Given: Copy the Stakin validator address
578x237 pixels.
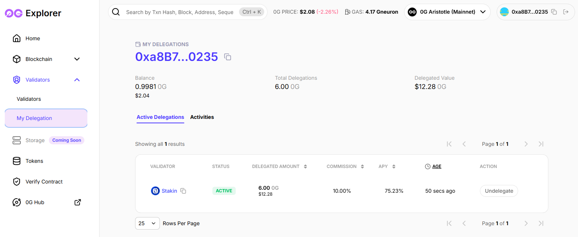Looking at the screenshot, I should pyautogui.click(x=183, y=191).
